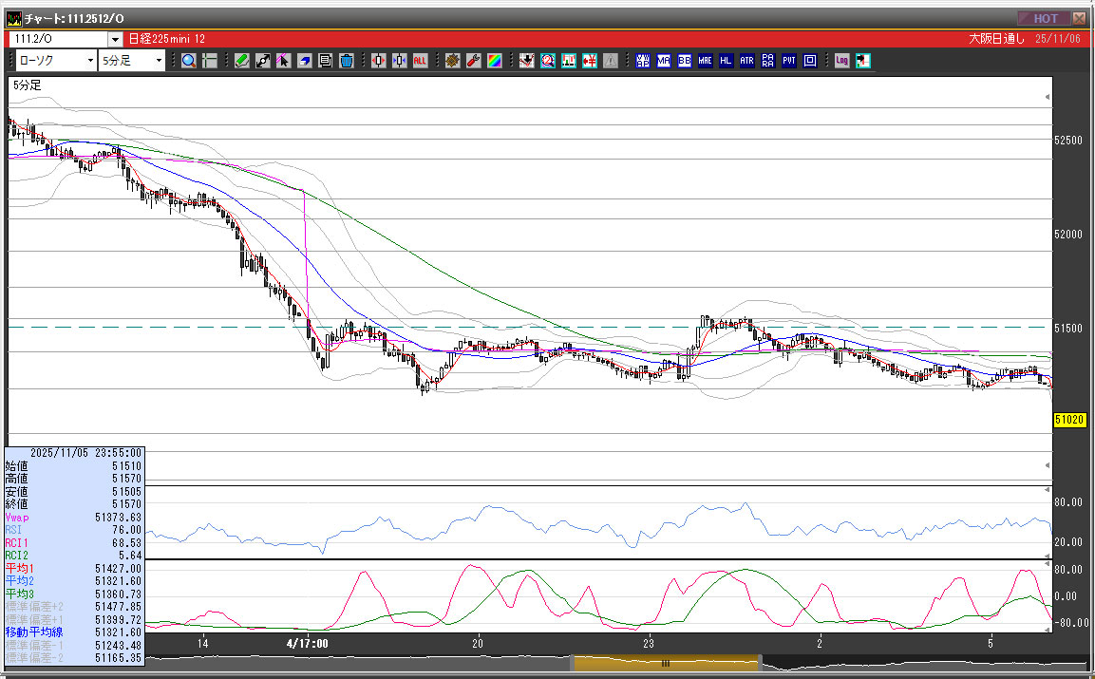The width and height of the screenshot is (1095, 679).
Task: Toggle the HL indicator button
Action: tap(727, 61)
